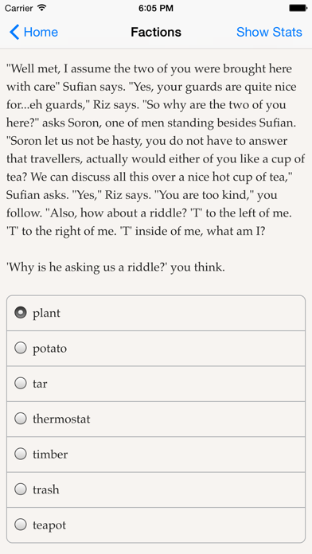Choose the answer row labeled timber
The image size is (312, 554).
156,455
